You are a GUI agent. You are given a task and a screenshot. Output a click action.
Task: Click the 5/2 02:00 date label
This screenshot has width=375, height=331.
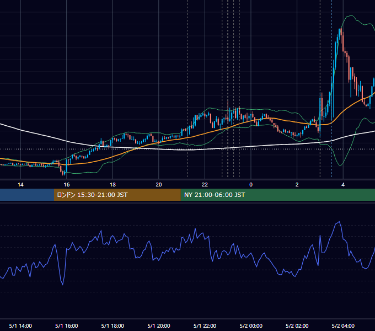297,325
